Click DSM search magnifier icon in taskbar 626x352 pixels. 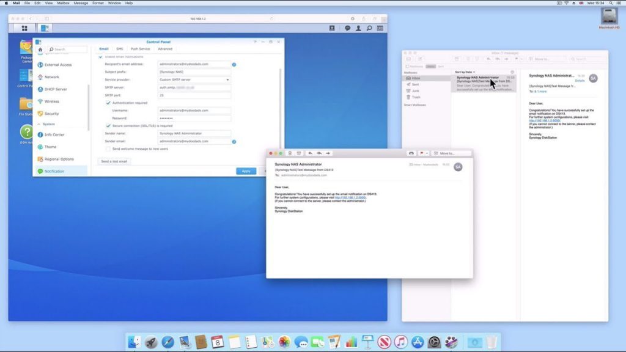click(x=369, y=28)
